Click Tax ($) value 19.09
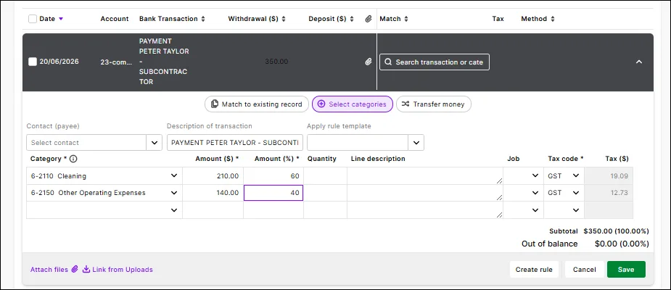 (x=619, y=175)
